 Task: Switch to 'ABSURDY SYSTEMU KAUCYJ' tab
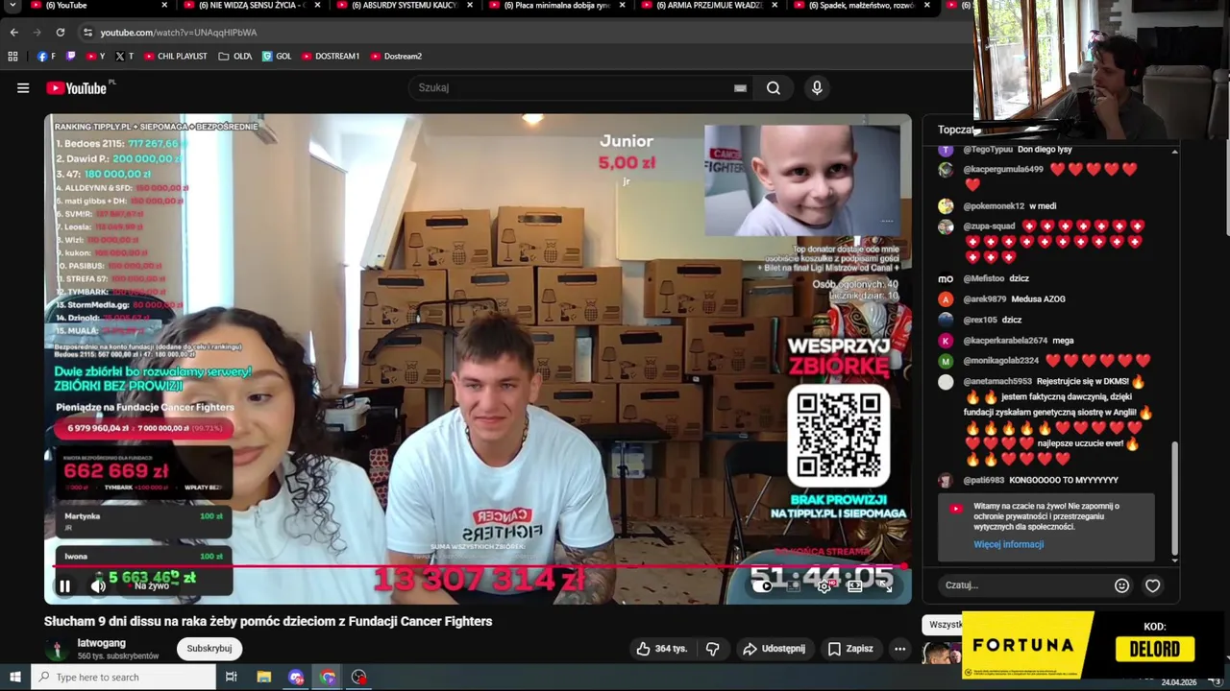pyautogui.click(x=404, y=6)
